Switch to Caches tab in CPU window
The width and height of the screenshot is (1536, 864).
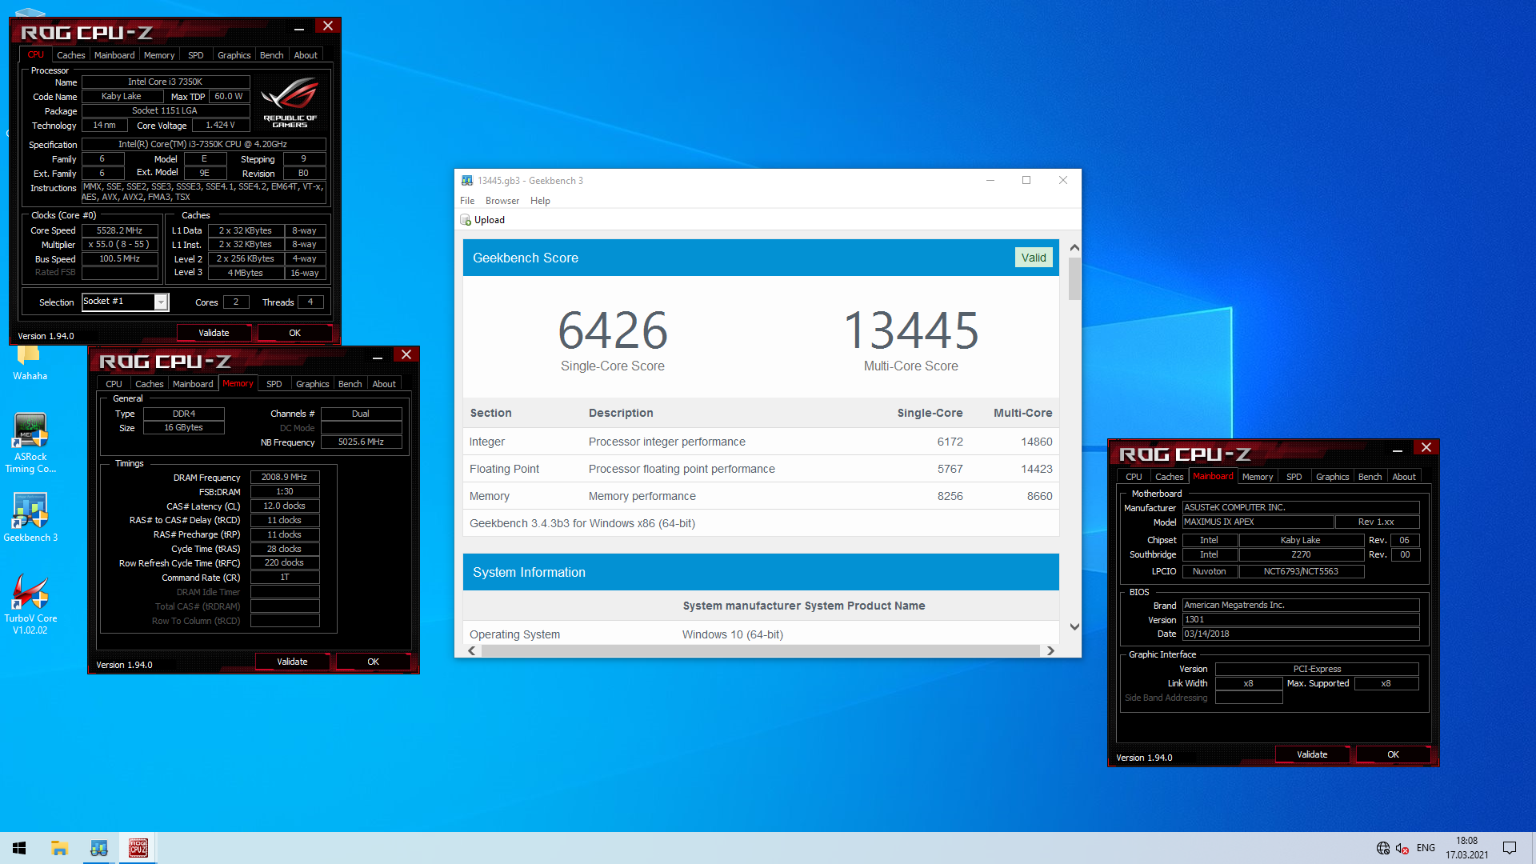point(70,55)
